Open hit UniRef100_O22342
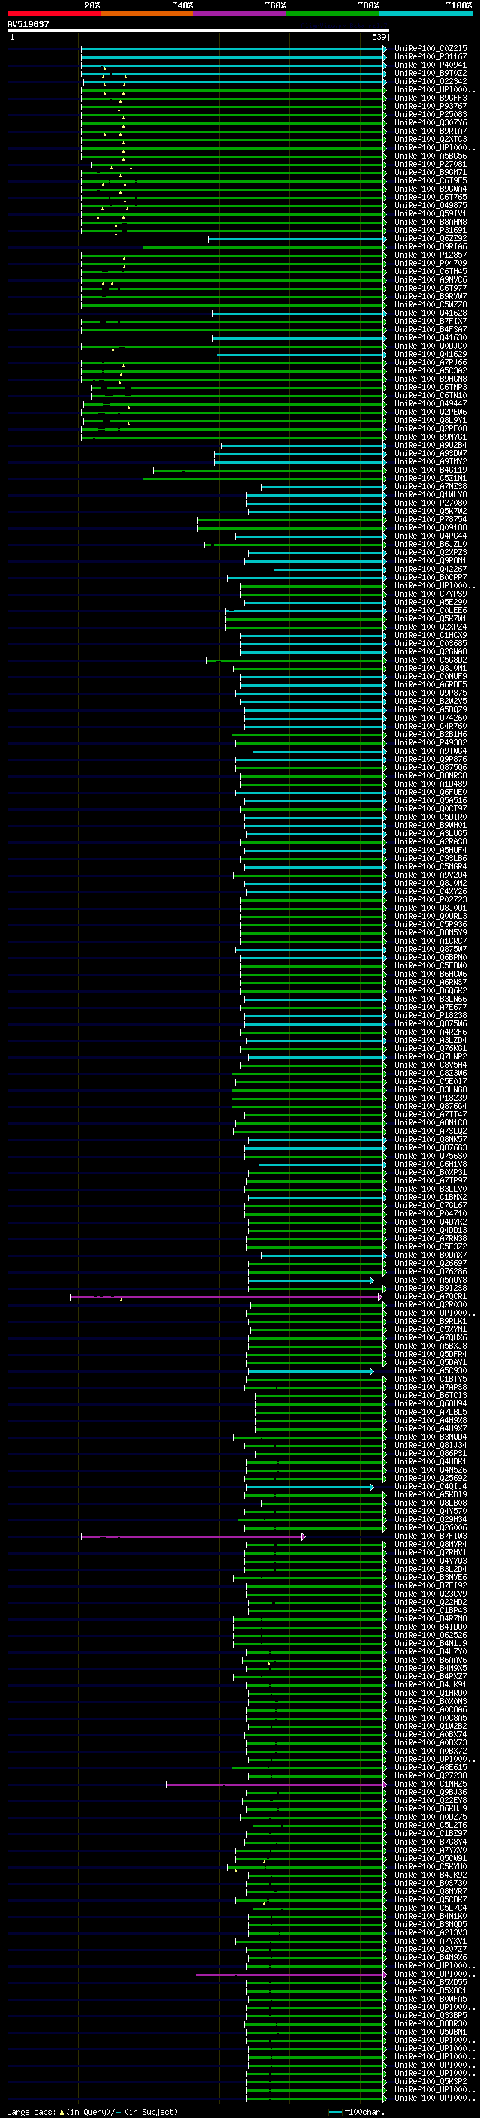 click(x=430, y=81)
